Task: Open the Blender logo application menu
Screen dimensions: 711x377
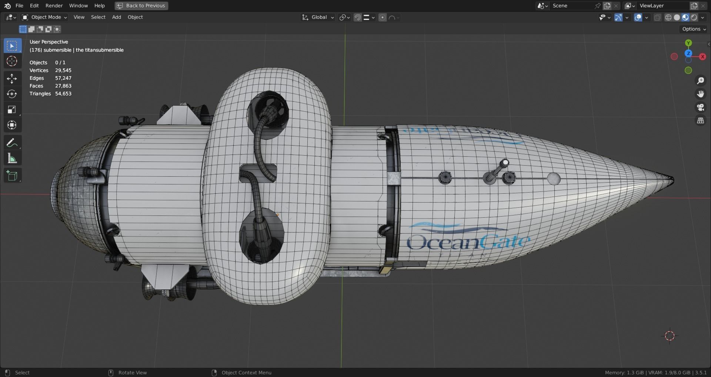Action: 7,6
